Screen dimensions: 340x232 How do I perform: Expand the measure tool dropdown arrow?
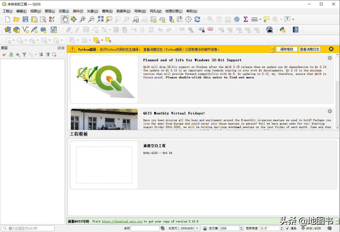[x=260, y=19]
